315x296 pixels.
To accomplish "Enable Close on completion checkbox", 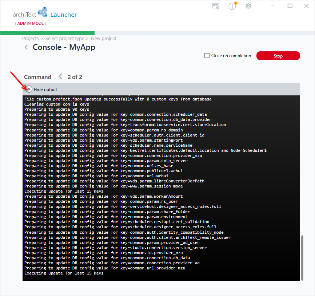I will [x=207, y=55].
